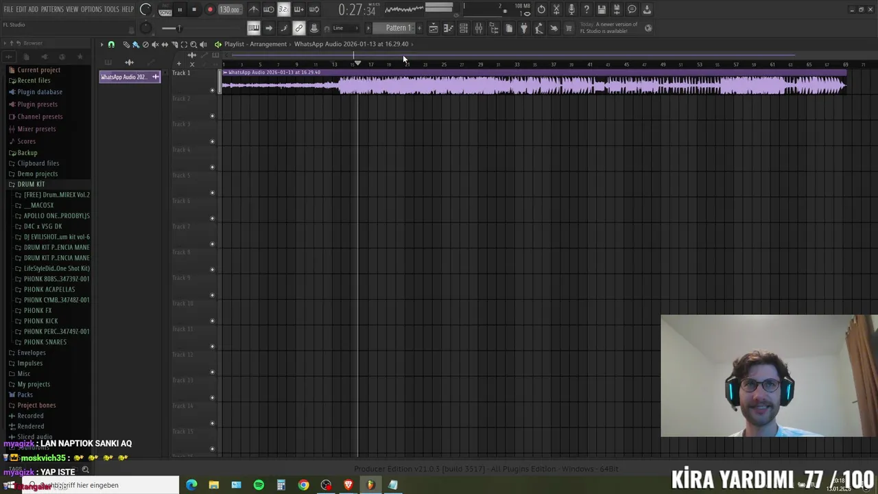Click the undo history icon

tap(541, 10)
